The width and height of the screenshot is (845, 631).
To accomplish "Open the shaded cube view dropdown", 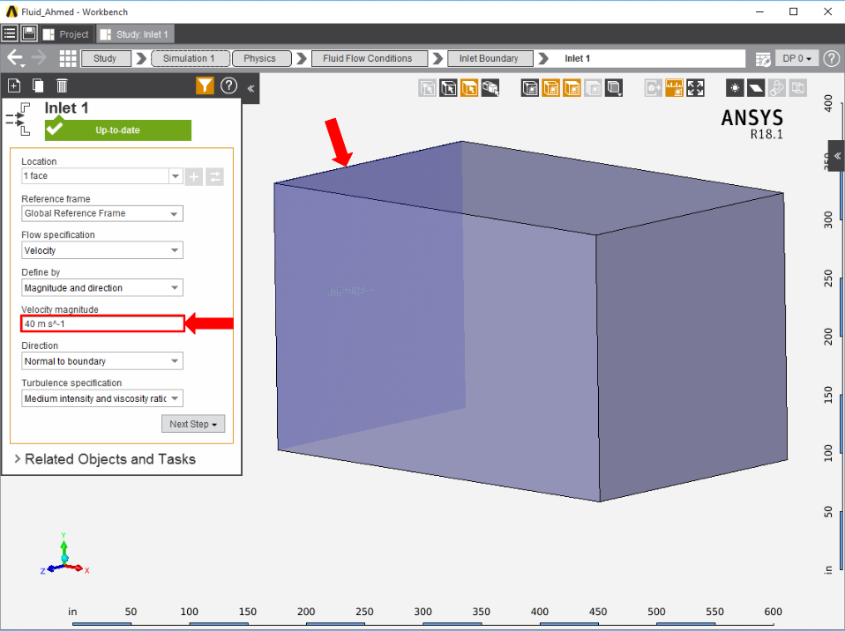I will click(x=614, y=88).
